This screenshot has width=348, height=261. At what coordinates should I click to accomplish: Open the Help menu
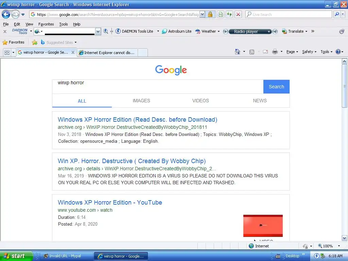(x=76, y=24)
